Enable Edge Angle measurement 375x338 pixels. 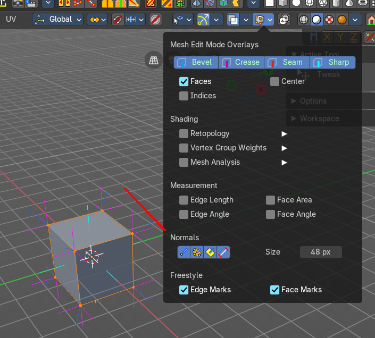[184, 215]
